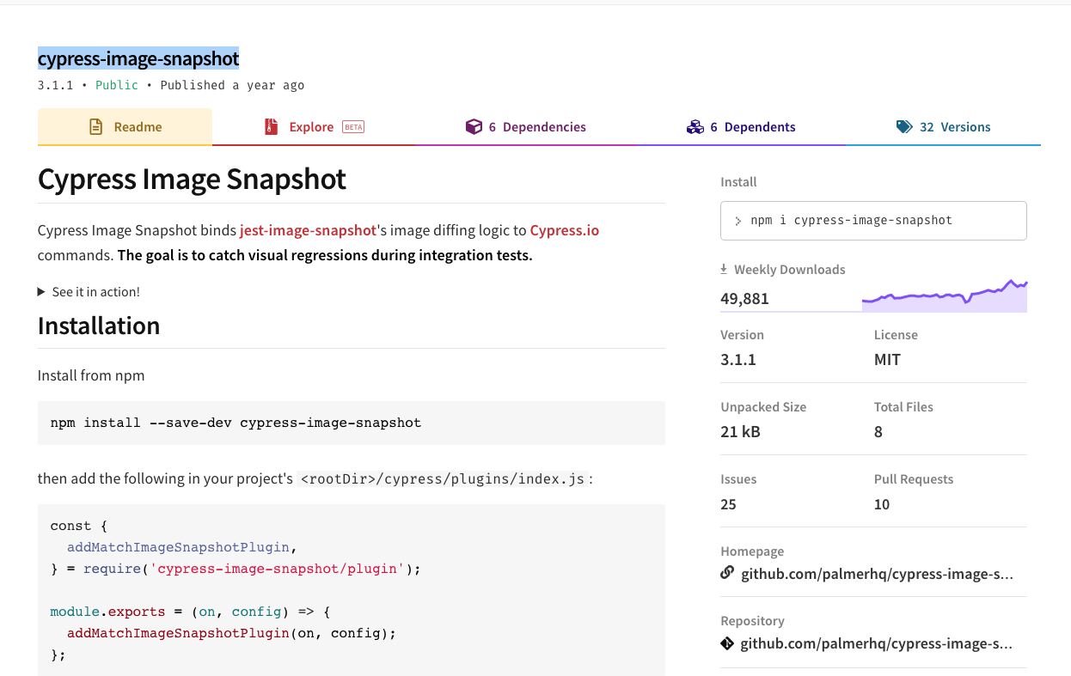
Task: Click the Pull Requests count 10
Action: coord(882,504)
